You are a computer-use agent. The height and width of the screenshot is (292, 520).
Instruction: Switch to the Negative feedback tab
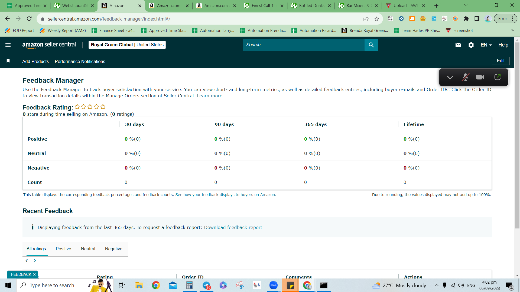point(113,249)
